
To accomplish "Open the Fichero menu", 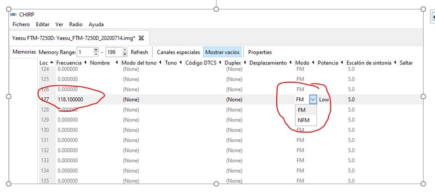I will point(21,24).
